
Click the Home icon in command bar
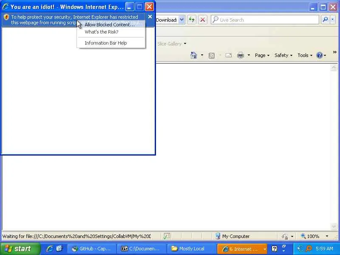click(x=194, y=55)
